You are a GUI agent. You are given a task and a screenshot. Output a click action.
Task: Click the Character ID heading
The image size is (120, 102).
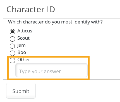(31, 9)
